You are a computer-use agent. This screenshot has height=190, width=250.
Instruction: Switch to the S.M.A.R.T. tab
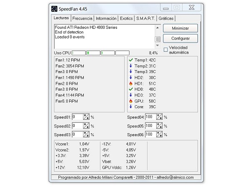145,18
